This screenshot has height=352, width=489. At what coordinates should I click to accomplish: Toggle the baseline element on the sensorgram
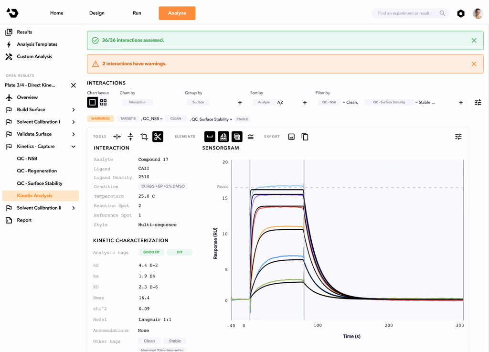(x=209, y=136)
